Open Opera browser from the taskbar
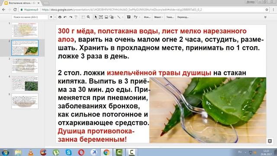Screen dimensions: 277x156 (81, 152)
